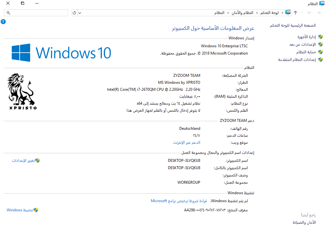Viewport: 325px width, 231px height.
Task: Click the 'ZYZOOM TEAM' manufacturer value
Action: click(x=187, y=76)
